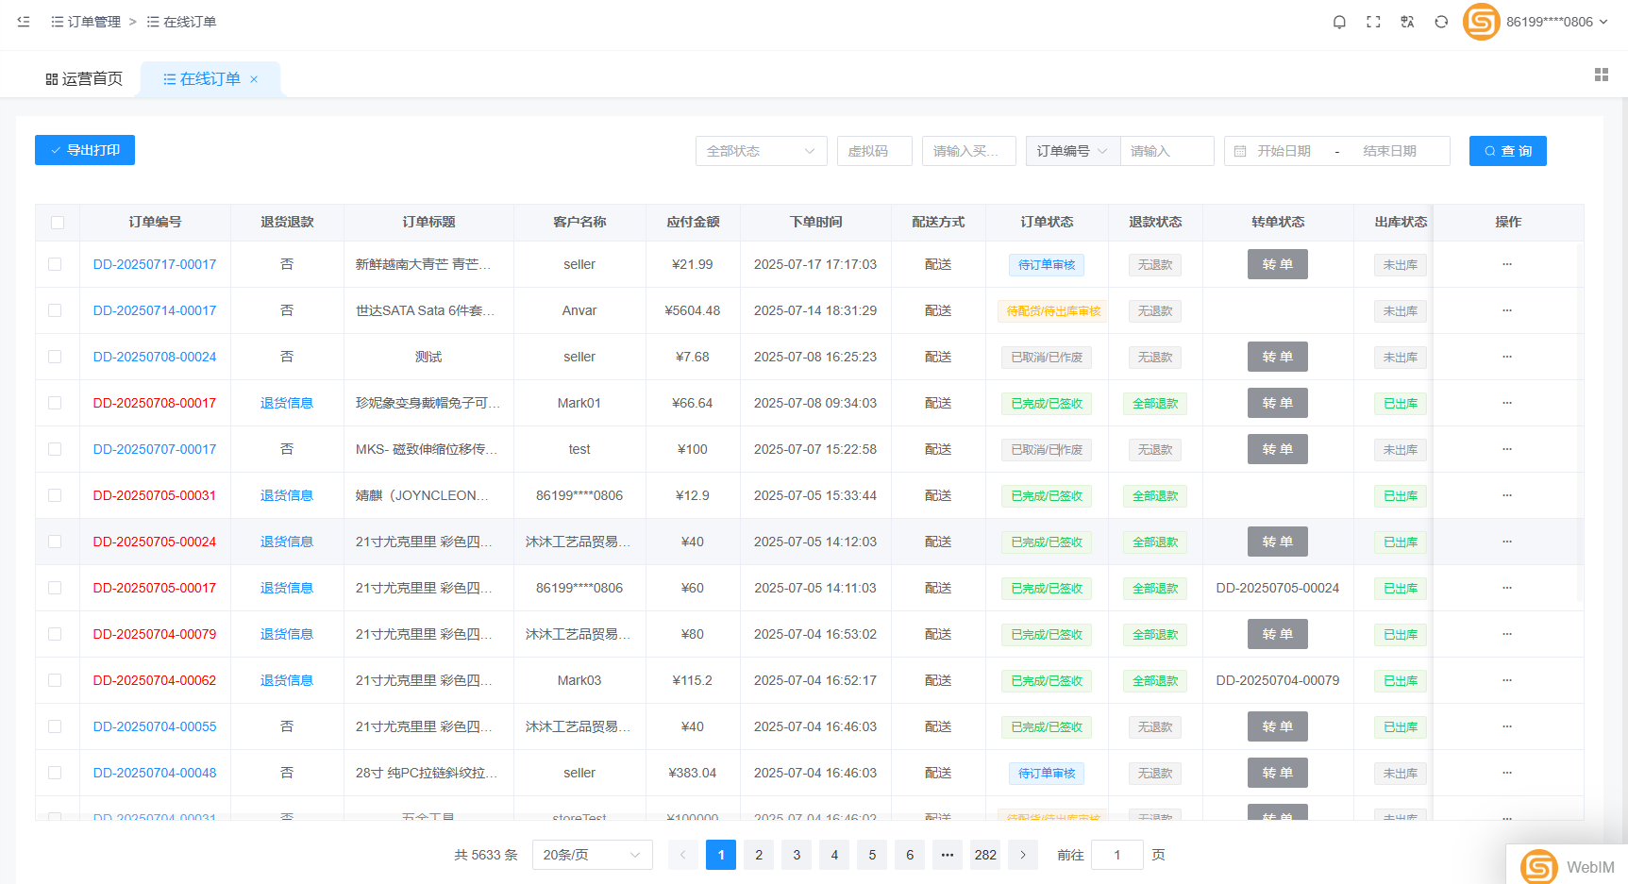Close the 在线订单 tab
Screen dimensions: 1628x884
pyautogui.click(x=254, y=79)
